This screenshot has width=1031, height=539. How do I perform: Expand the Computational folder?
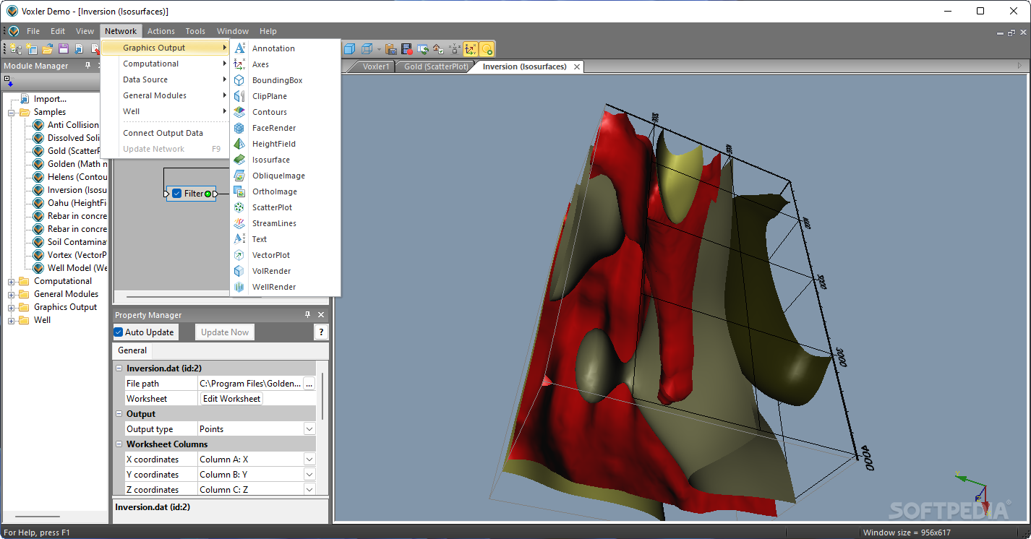[x=12, y=281]
